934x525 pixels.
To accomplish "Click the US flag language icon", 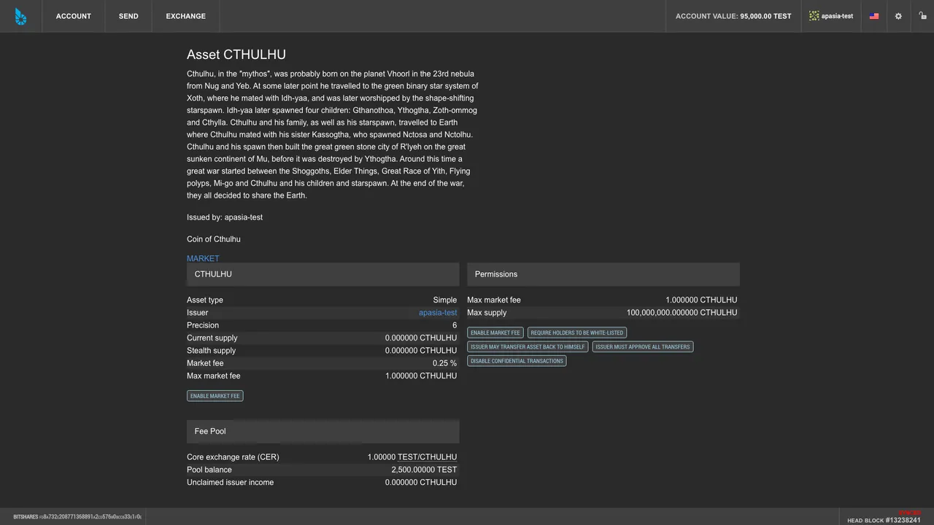I will pyautogui.click(x=874, y=16).
